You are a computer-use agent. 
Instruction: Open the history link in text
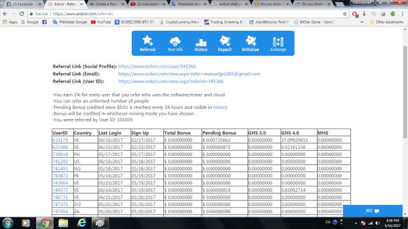point(220,108)
